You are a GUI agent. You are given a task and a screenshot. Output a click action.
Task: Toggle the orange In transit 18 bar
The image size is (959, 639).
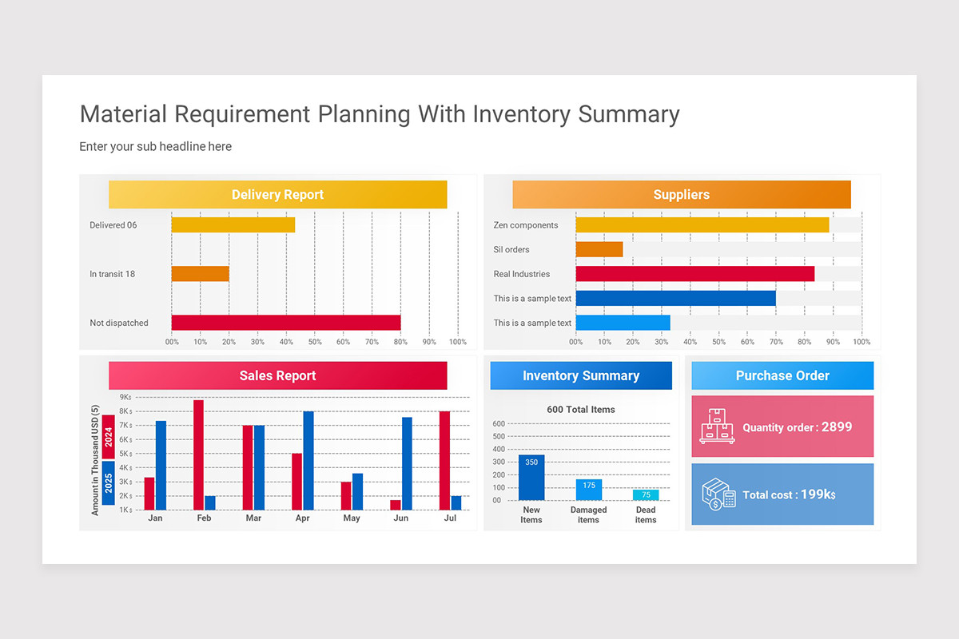pos(201,273)
